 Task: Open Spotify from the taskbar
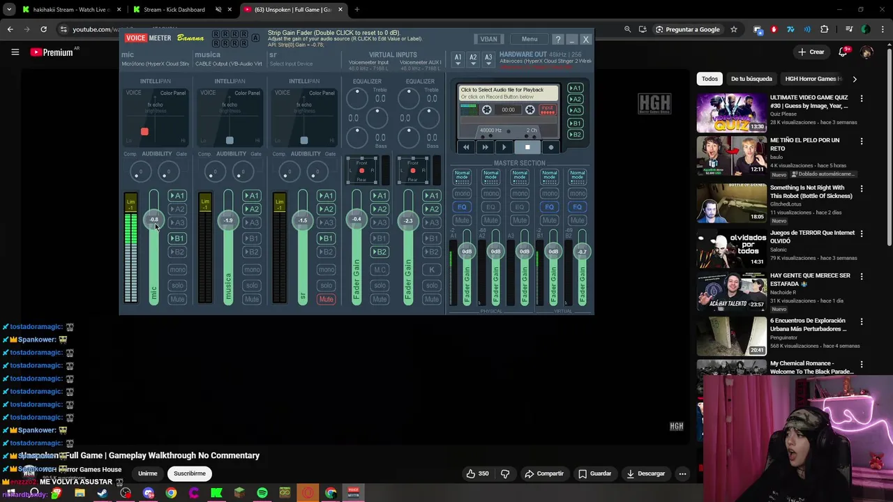(262, 493)
